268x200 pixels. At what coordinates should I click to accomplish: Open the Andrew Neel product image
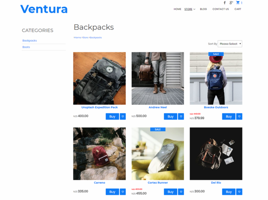157,78
